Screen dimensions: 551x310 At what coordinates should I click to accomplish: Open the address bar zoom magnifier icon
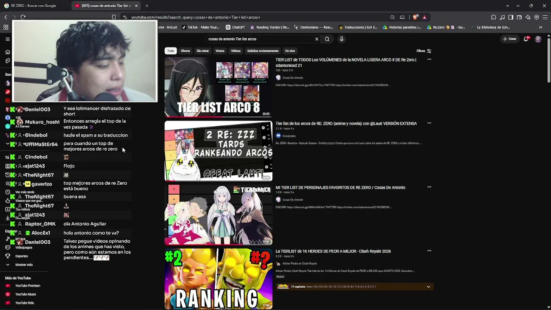[392, 17]
